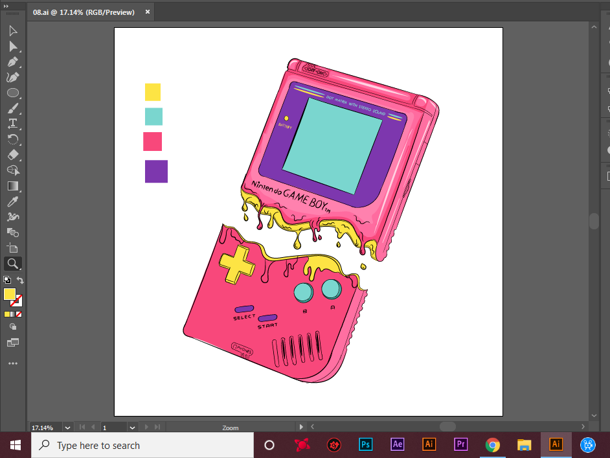
Task: Click the vertical scrollbar thumb
Action: (x=594, y=221)
